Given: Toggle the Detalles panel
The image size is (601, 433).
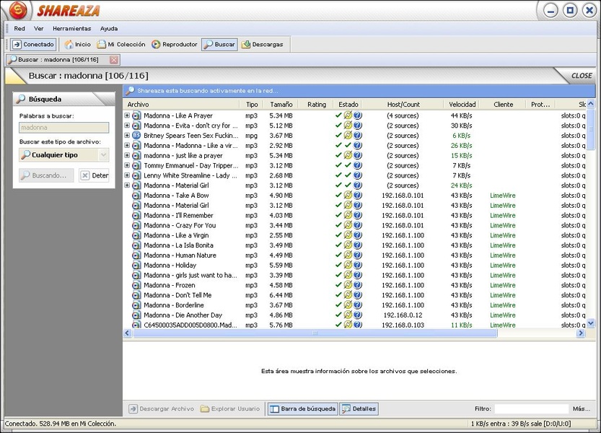Looking at the screenshot, I should tap(359, 409).
